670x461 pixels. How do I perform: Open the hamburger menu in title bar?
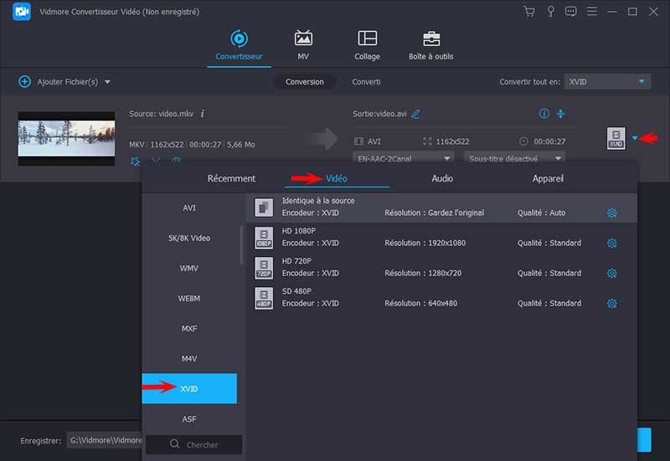[592, 12]
